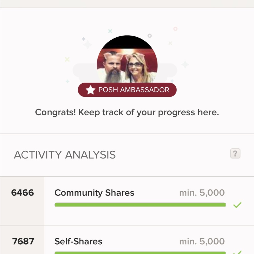The image size is (254, 254).
Task: Click the Self-Shares progress bar
Action: point(140,252)
